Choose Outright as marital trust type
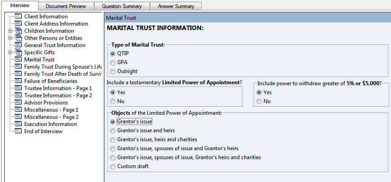 click(113, 71)
